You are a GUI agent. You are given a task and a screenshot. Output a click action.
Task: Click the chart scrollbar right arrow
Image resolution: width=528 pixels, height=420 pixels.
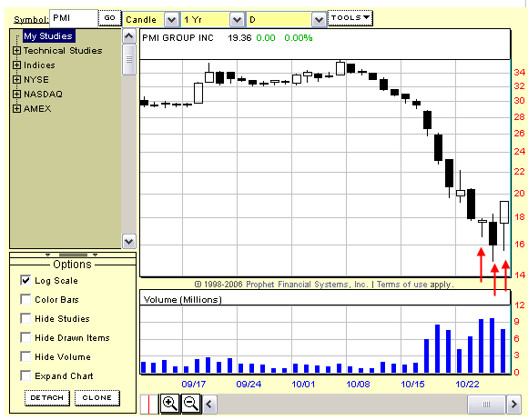[x=513, y=404]
